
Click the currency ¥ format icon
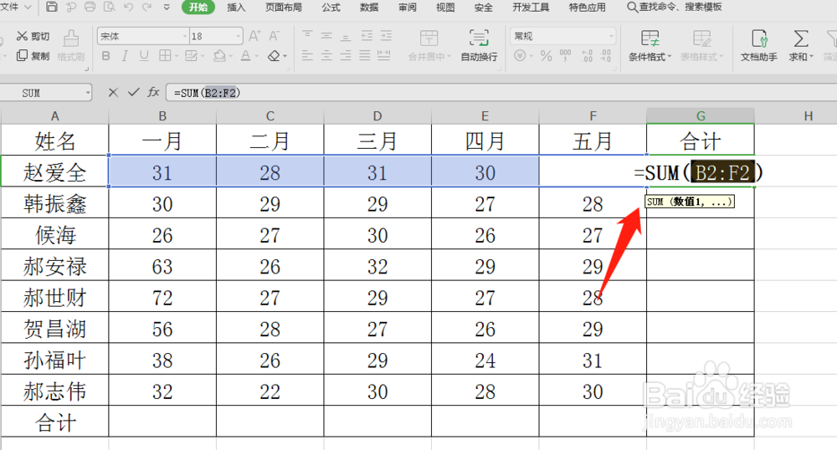click(520, 55)
